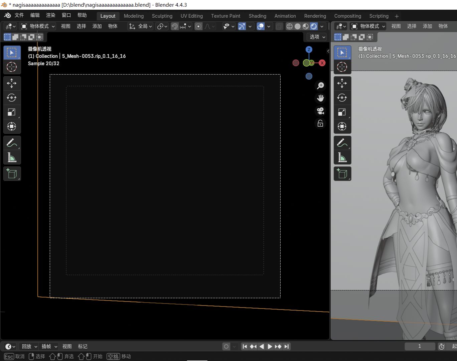
Task: Click the hand pan view icon
Action: point(320,98)
